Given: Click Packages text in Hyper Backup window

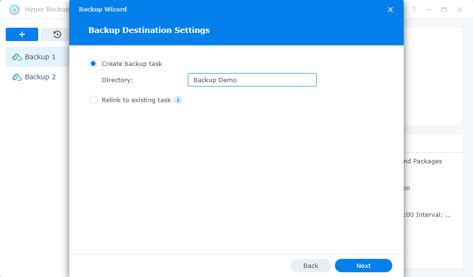Looking at the screenshot, I should [x=428, y=161].
